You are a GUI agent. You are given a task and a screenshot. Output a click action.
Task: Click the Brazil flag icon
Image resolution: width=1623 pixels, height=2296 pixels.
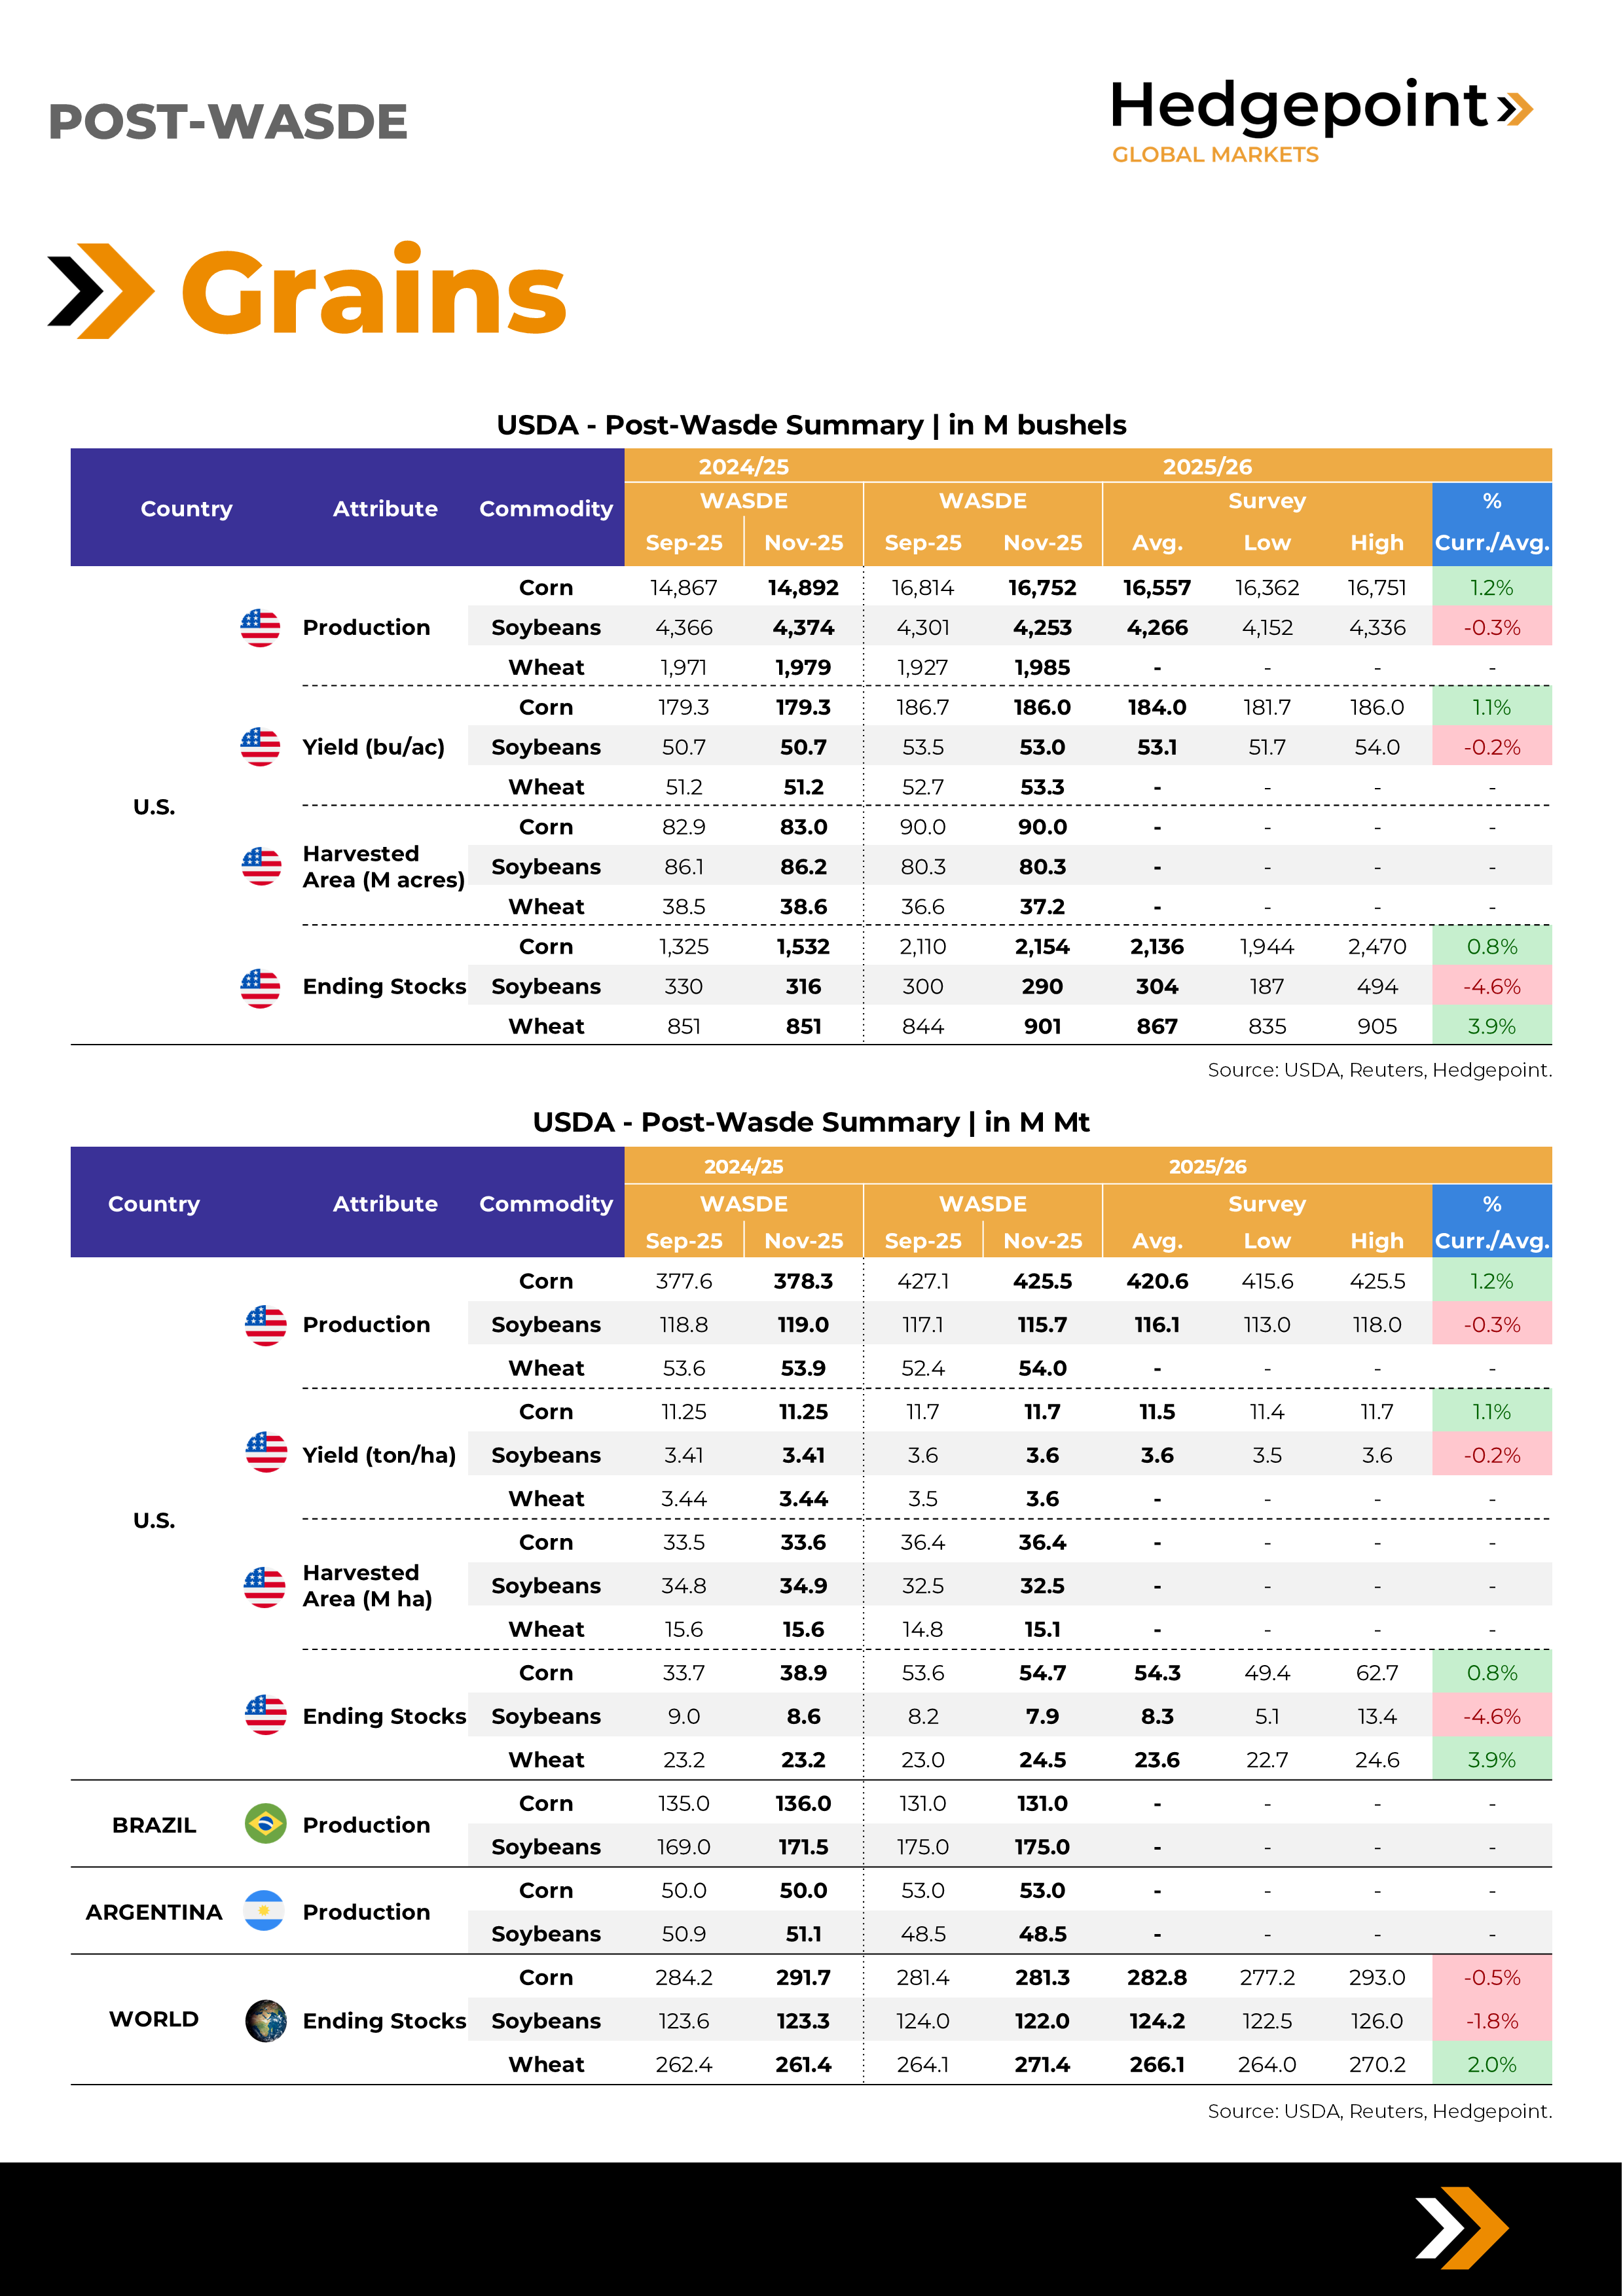tap(265, 1824)
